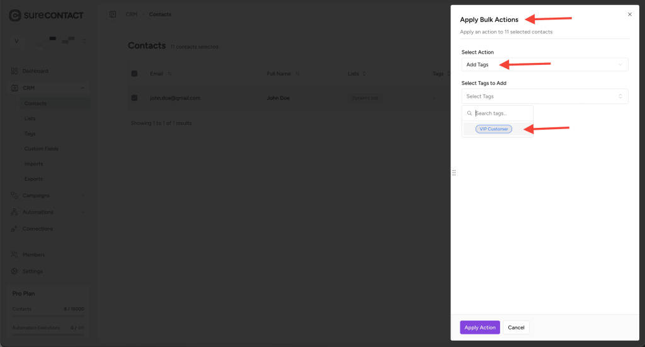Click the Campaigns icon in sidebar

click(14, 196)
